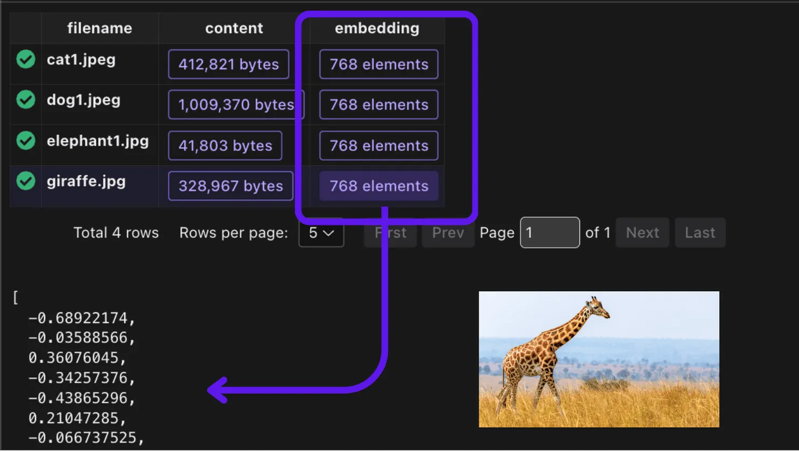
Task: Select the giraffe.jpg table row
Action: [86, 181]
